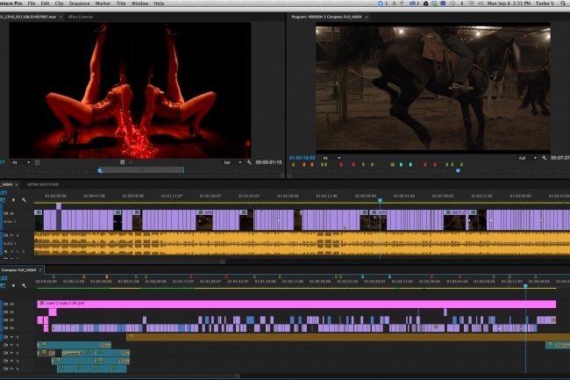Open the Source monitor Fit zoom dropdown
The height and width of the screenshot is (380, 570).
tap(21, 162)
